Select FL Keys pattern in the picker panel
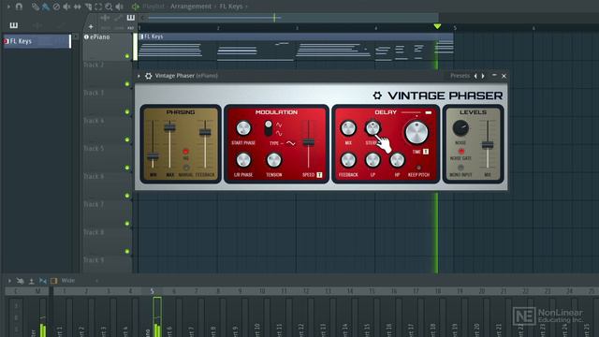This screenshot has height=337, width=599. coord(37,41)
